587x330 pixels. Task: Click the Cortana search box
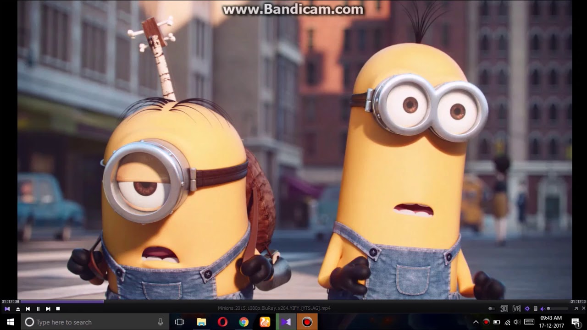(95, 322)
